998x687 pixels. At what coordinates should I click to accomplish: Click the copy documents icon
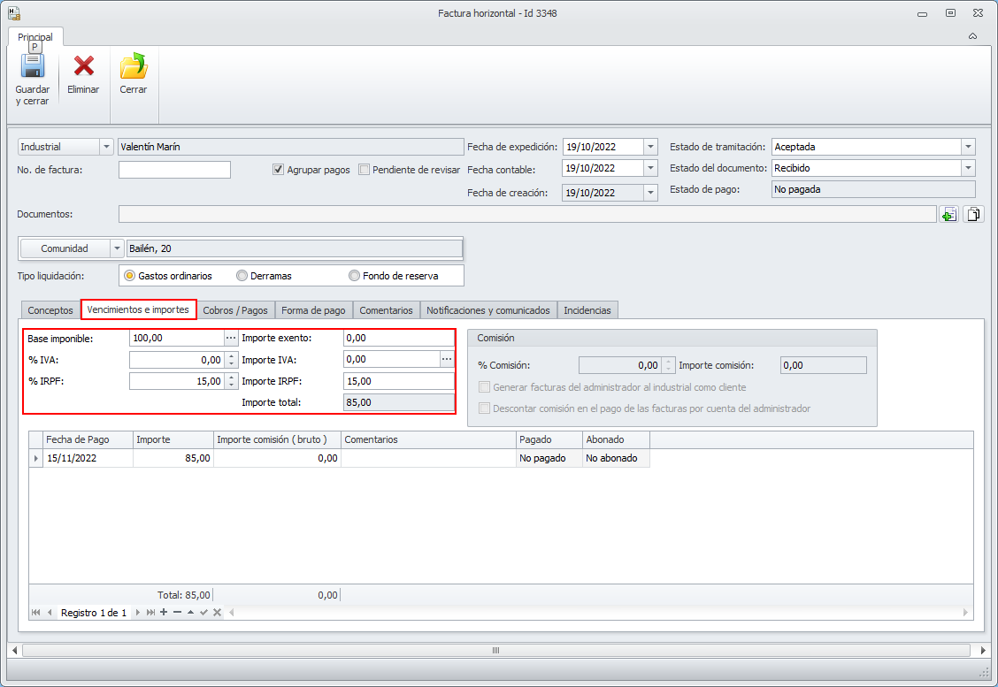click(x=973, y=215)
